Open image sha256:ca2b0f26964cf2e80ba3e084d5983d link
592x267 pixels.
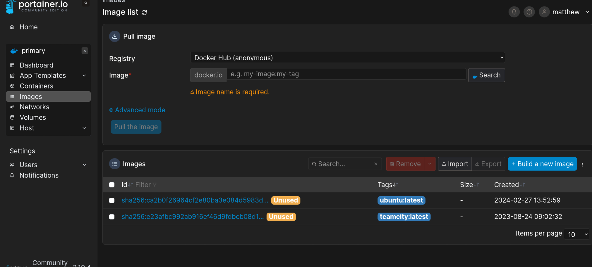[195, 200]
